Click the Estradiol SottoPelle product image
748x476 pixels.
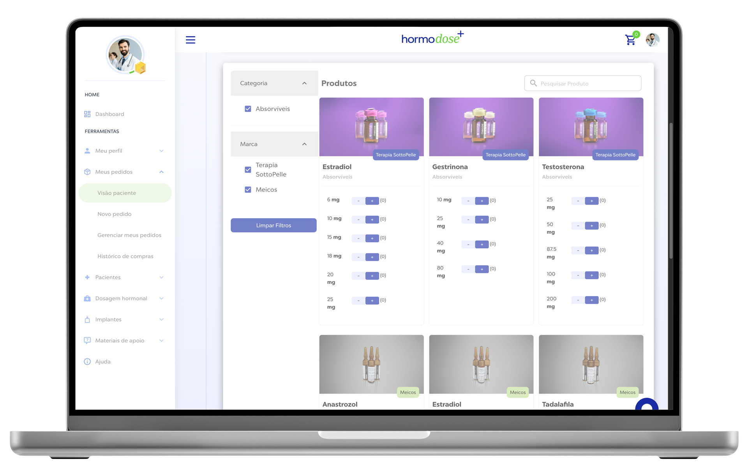coord(371,127)
